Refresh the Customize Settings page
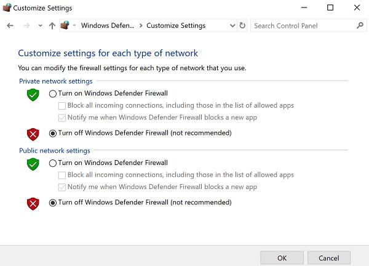Screen dimensions: 369x266 pos(242,25)
